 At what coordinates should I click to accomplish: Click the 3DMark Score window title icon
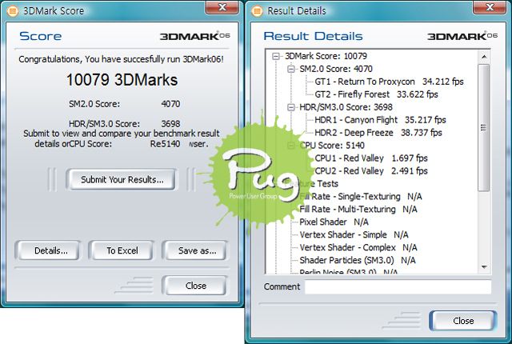(13, 10)
